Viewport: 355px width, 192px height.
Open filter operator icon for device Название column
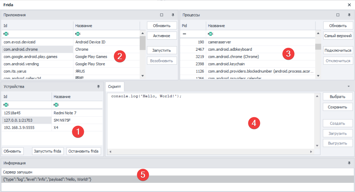tap(56, 105)
